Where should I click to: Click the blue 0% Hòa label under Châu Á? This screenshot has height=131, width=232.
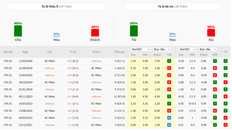[x=56, y=34]
